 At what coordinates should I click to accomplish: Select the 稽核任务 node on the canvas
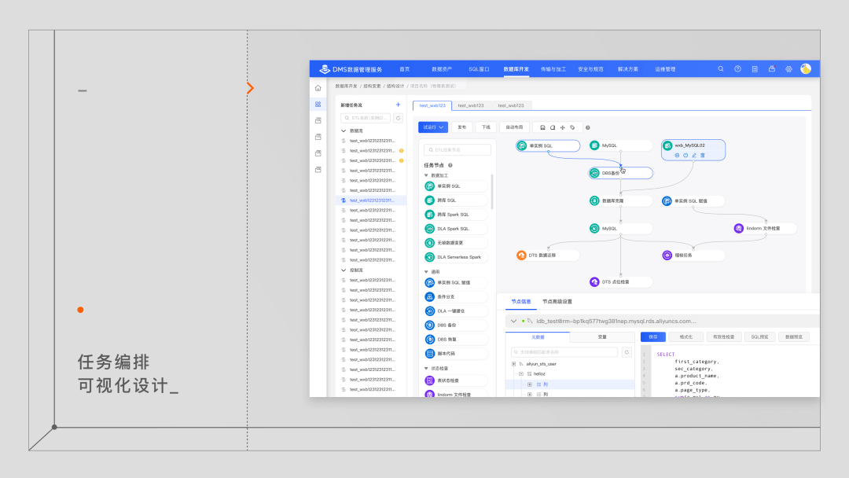tap(693, 255)
